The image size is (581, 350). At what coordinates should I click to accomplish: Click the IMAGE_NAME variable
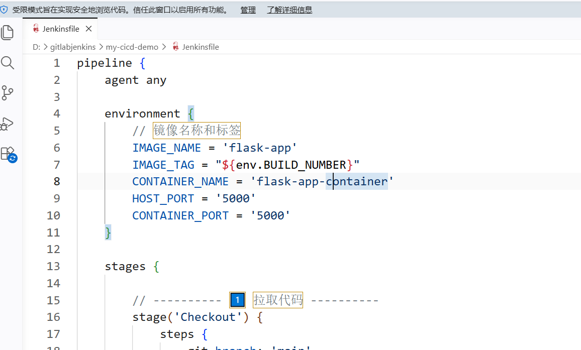167,148
